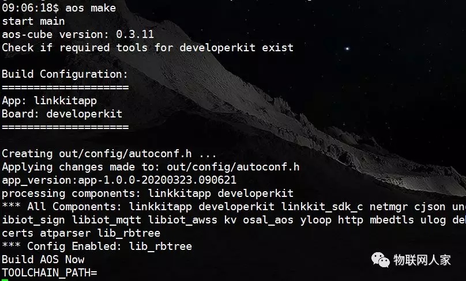Click the 物联网人家 watermark text
The width and height of the screenshot is (466, 281).
[422, 260]
